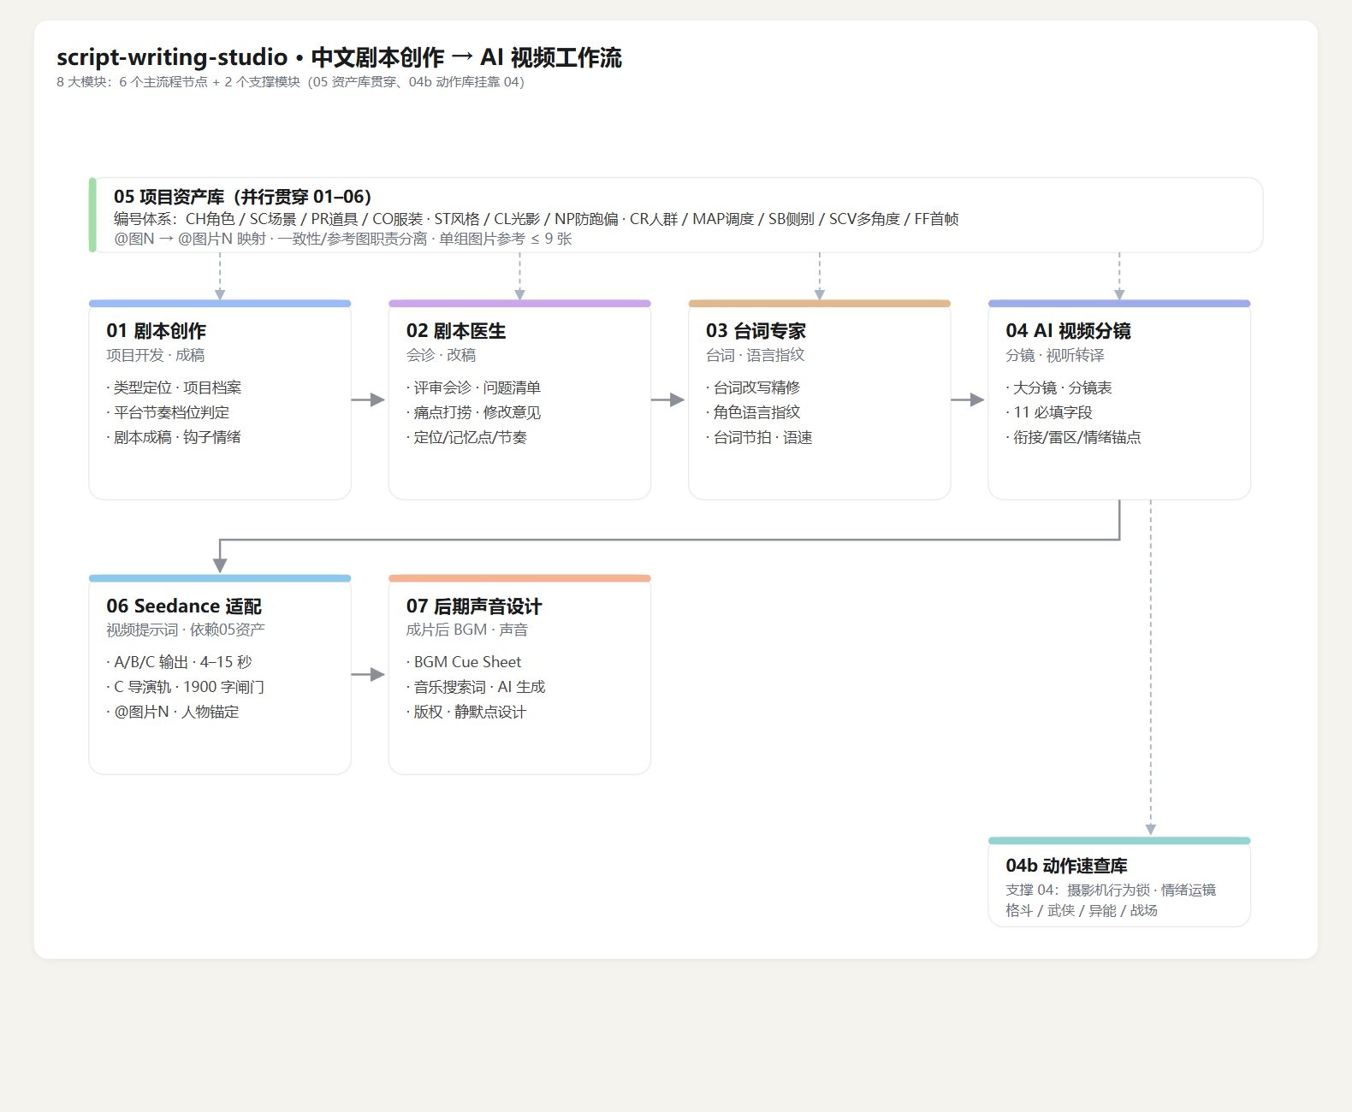
Task: Select the subtitle "项目开发 · 成稿"
Action: 156,355
